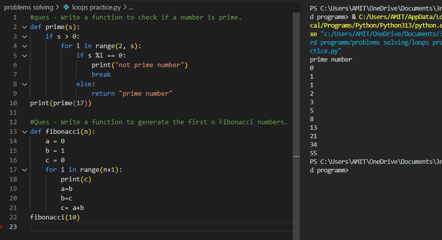Click 'prime number' output in terminal
The width and height of the screenshot is (442, 240).
tap(331, 60)
